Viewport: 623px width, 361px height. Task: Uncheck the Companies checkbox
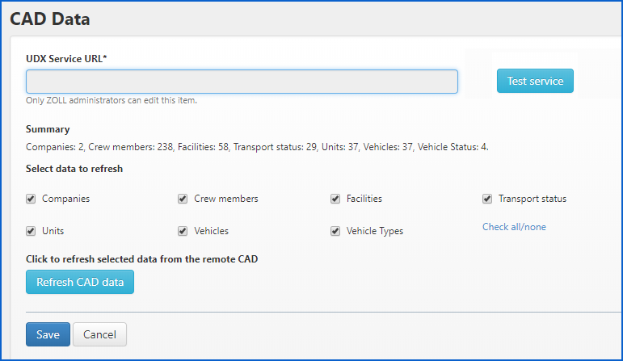pyautogui.click(x=31, y=199)
